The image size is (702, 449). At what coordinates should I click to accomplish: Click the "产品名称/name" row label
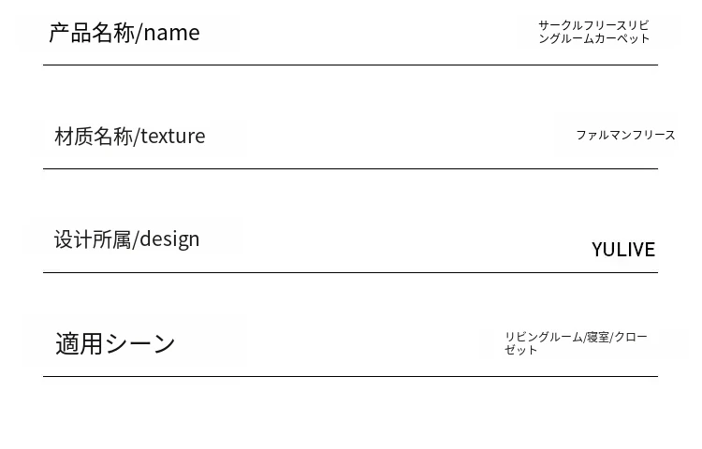[124, 33]
